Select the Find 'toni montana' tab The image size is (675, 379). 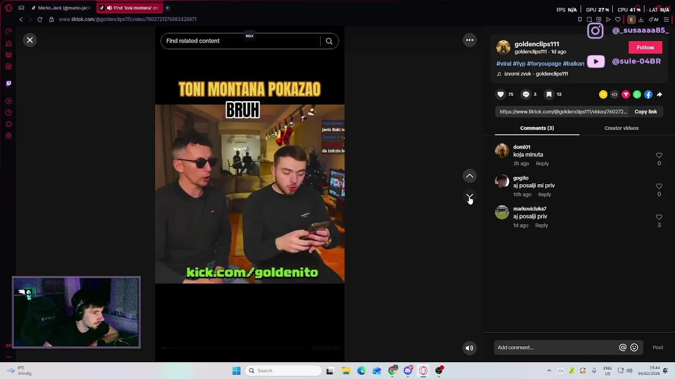(129, 8)
